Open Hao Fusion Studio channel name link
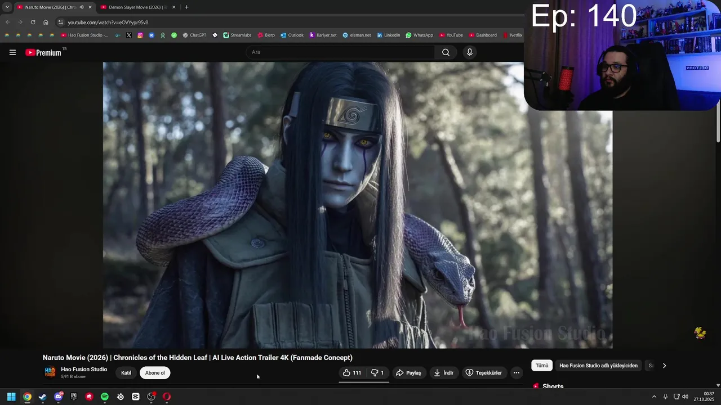The height and width of the screenshot is (405, 721). point(84,370)
